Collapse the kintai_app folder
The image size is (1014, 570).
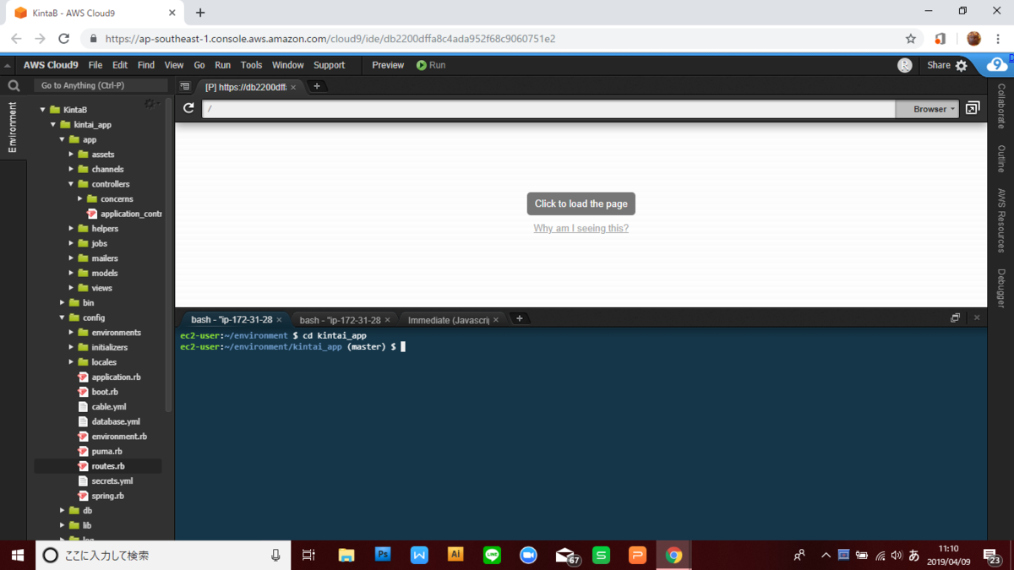53,125
